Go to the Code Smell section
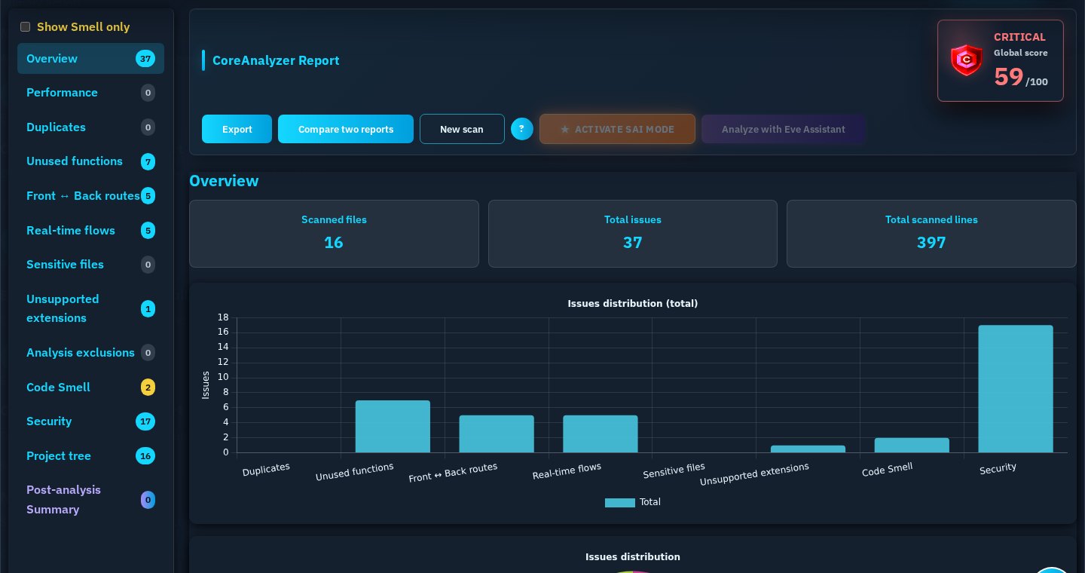 90,388
